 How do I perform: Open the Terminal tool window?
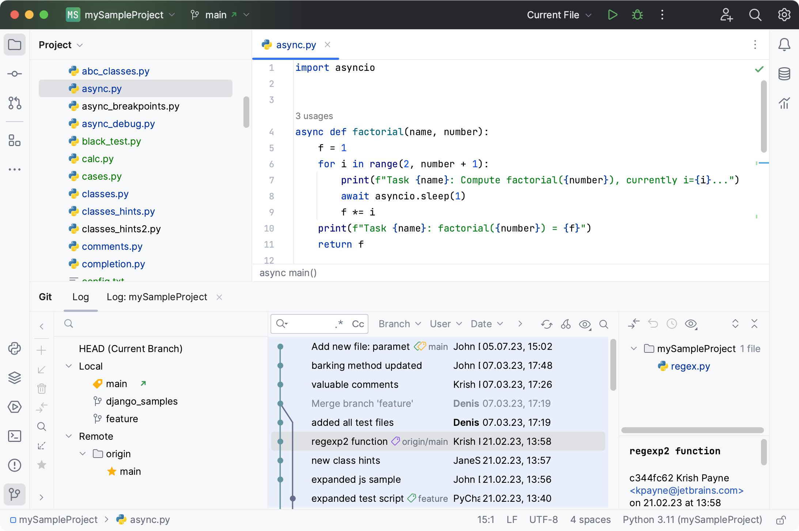(x=15, y=436)
